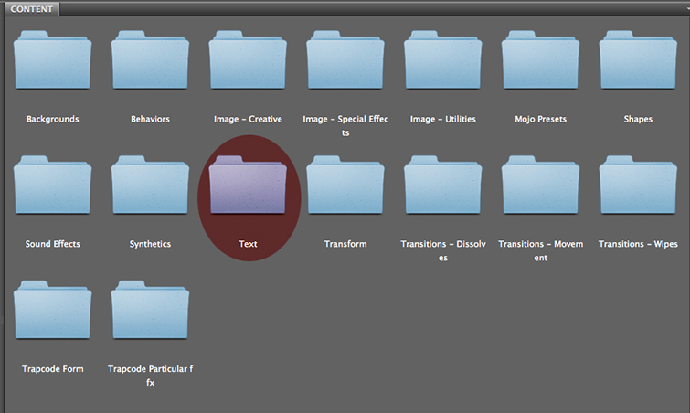Viewport: 690px width, 413px height.
Task: Open the Trapcode Form folder
Action: (53, 312)
